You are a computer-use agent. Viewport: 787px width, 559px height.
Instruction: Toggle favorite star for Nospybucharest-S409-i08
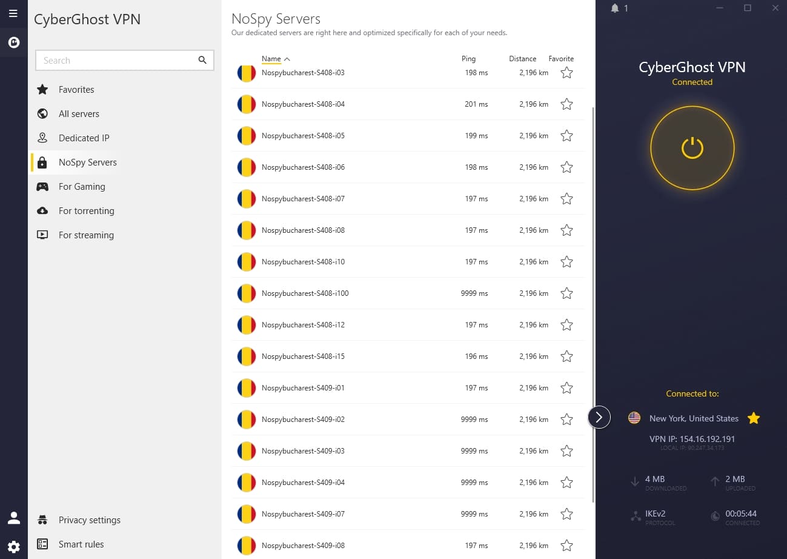pos(566,546)
